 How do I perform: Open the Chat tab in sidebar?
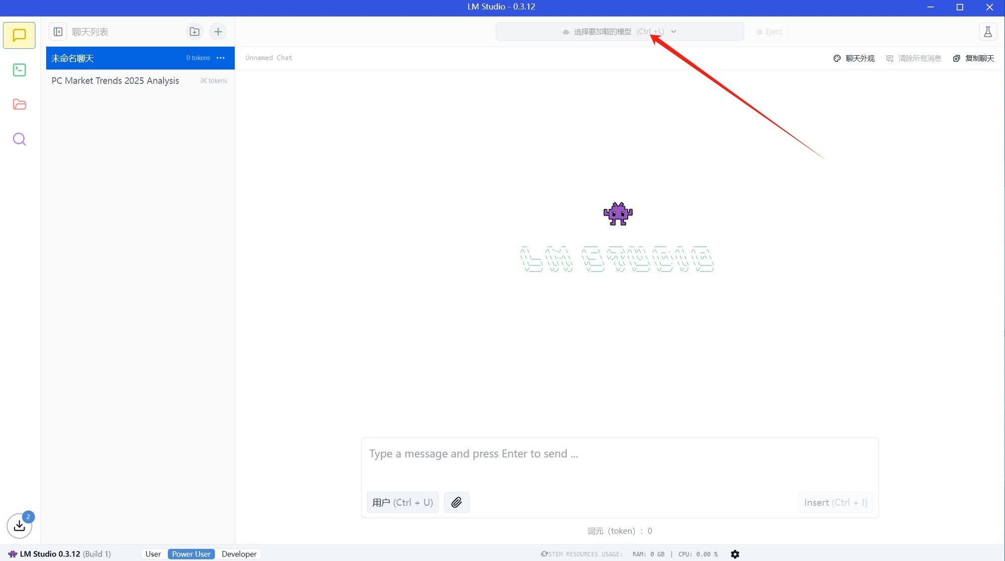click(19, 35)
